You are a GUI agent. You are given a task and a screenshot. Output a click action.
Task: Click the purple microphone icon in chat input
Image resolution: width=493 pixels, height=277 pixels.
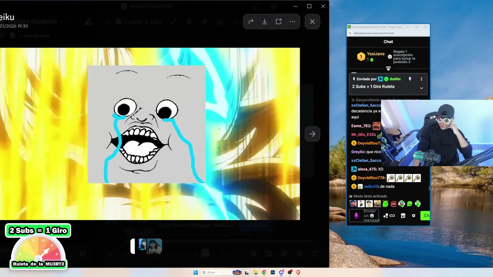(x=356, y=216)
